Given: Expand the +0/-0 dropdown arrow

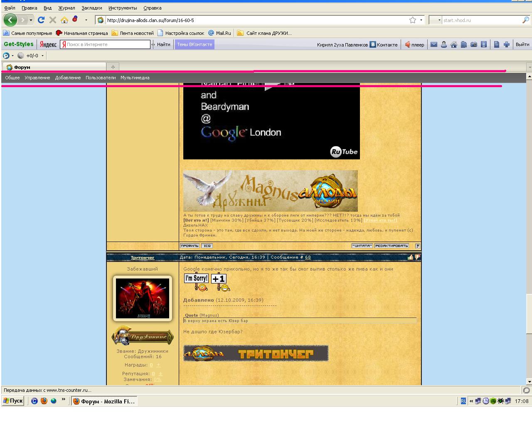Looking at the screenshot, I should point(42,56).
